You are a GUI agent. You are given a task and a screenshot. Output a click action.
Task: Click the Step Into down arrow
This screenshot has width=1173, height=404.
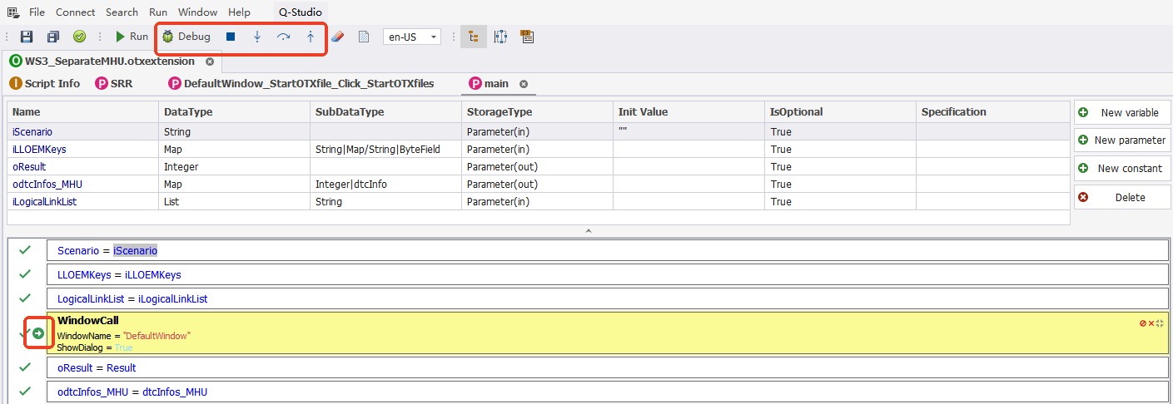pos(257,37)
